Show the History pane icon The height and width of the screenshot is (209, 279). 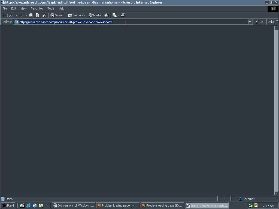(107, 15)
